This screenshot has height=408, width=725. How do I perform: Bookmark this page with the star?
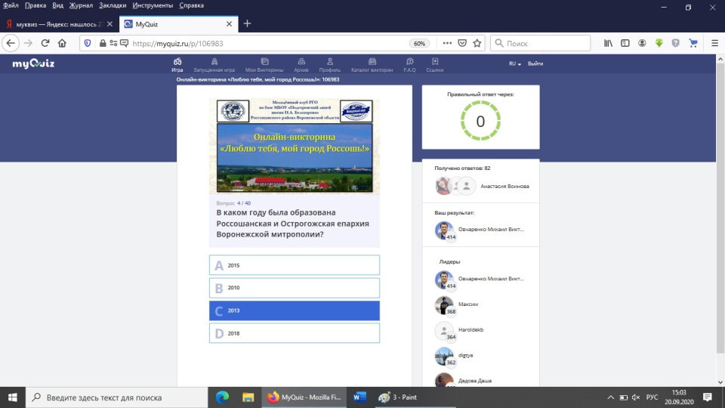coord(477,43)
